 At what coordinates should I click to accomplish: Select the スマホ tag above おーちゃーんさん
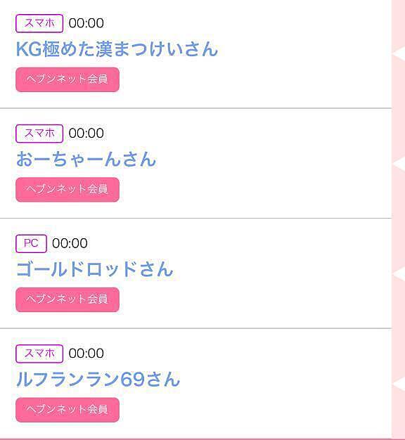pyautogui.click(x=39, y=134)
